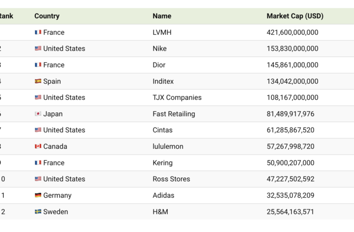Click the Ross Stores name cell
Image resolution: width=354 pixels, height=232 pixels.
(171, 179)
